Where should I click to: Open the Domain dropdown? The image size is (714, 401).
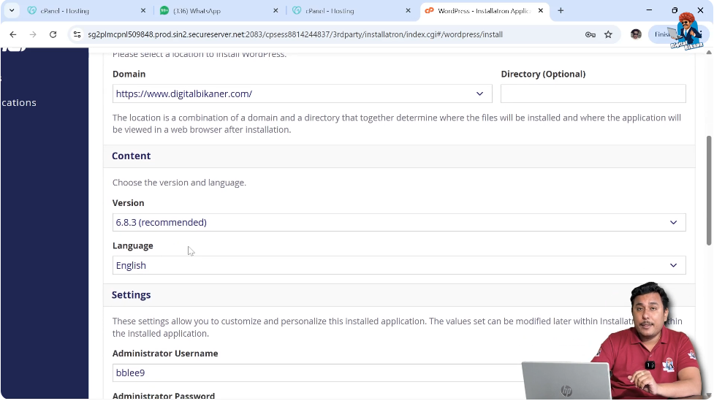click(303, 93)
